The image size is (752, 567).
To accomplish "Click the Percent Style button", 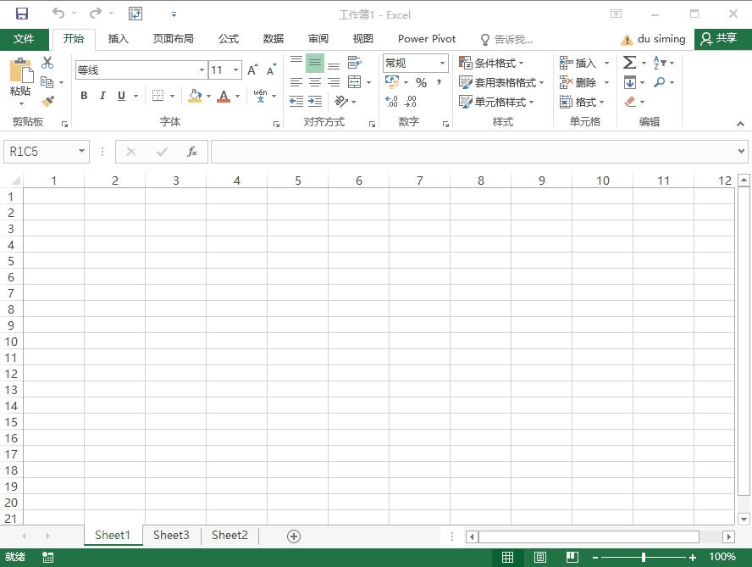I will click(x=421, y=82).
